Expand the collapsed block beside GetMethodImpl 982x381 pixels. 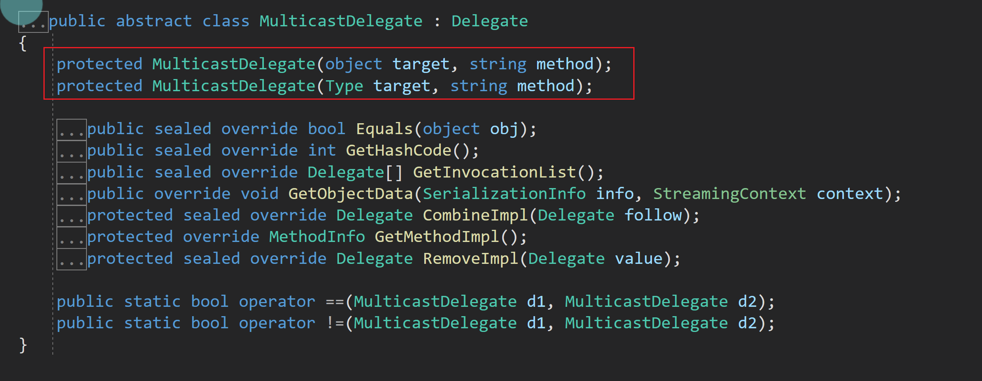pyautogui.click(x=71, y=238)
